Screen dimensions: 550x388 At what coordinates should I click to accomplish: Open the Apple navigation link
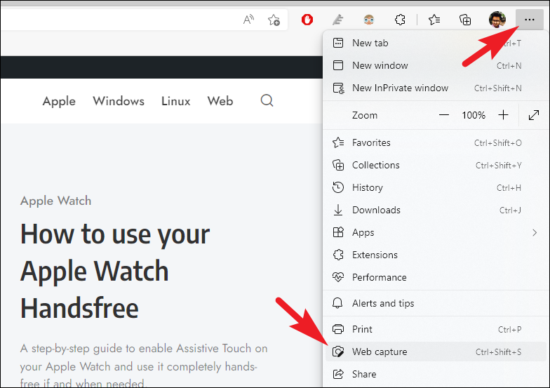coord(59,101)
